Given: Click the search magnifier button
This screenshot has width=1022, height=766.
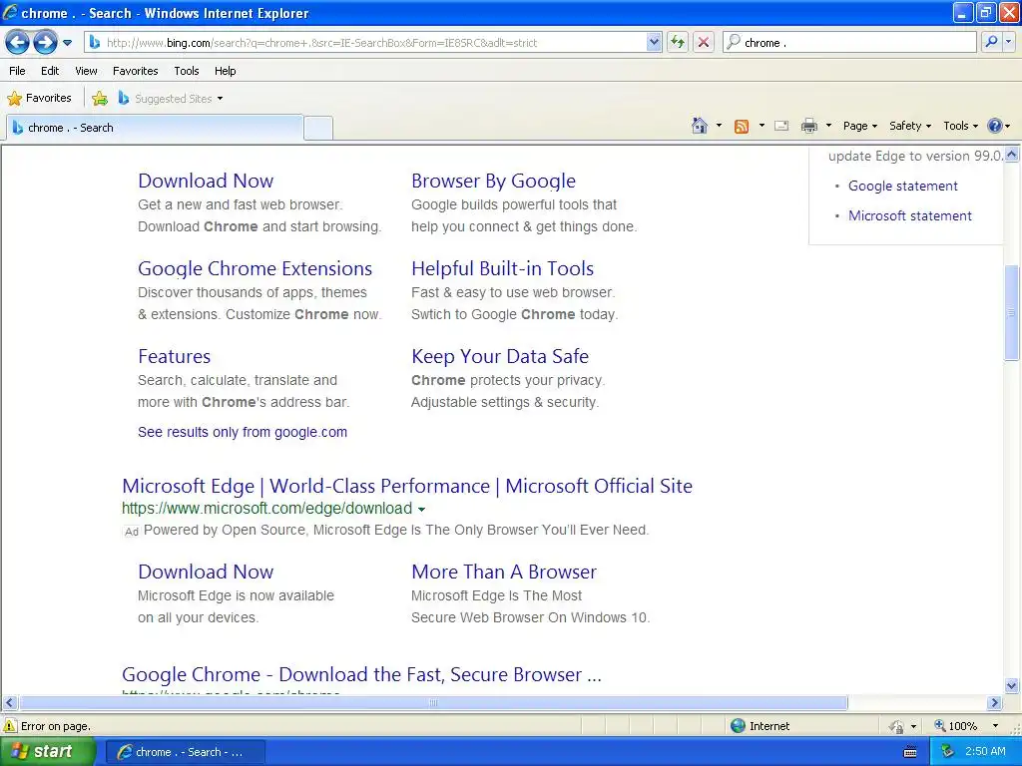Looking at the screenshot, I should (991, 42).
